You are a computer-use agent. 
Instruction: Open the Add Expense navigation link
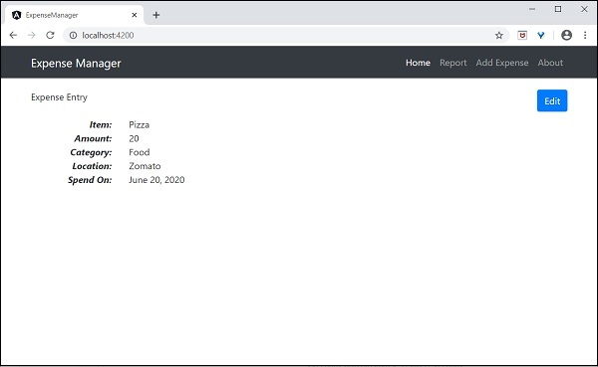click(502, 63)
